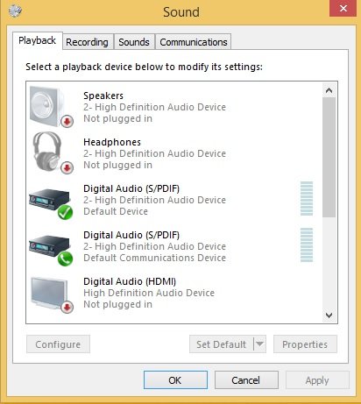The image size is (361, 404).
Task: Click the Properties button
Action: pyautogui.click(x=305, y=344)
